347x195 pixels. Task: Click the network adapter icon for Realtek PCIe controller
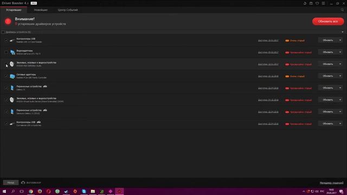(x=12, y=76)
